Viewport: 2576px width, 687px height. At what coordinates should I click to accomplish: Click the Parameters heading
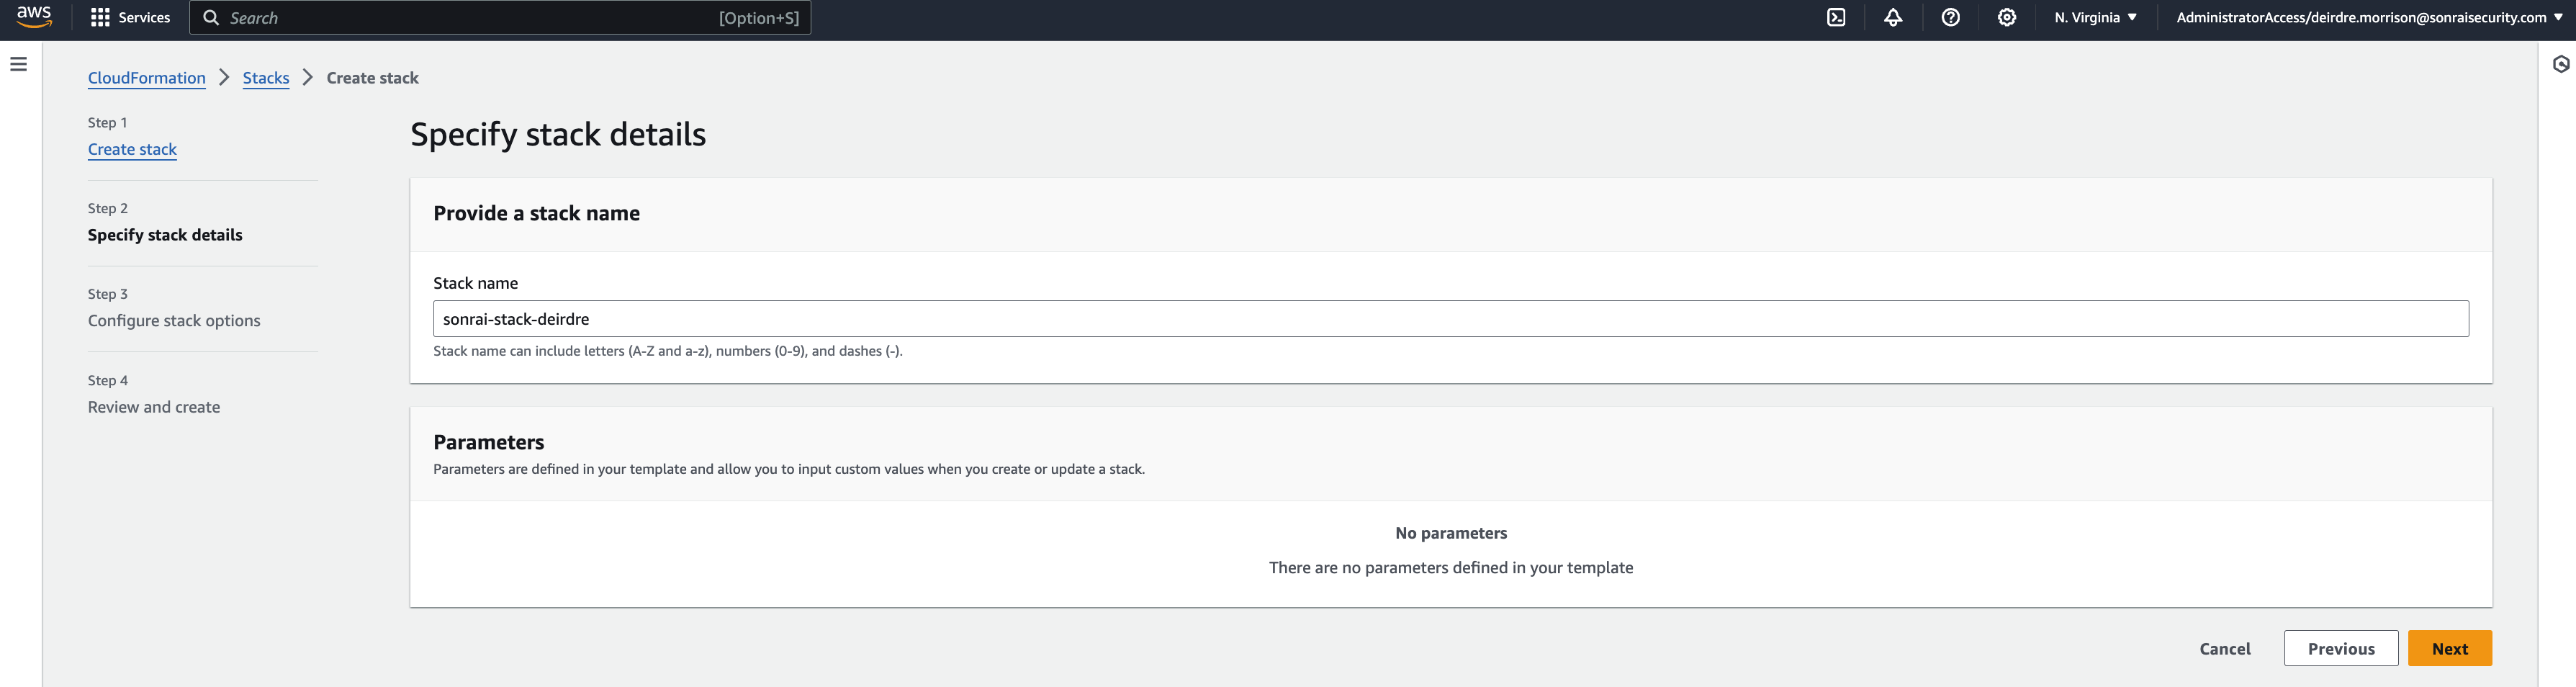click(x=488, y=442)
